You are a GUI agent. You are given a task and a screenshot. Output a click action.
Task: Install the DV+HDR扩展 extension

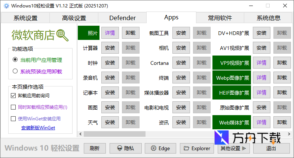(261, 33)
